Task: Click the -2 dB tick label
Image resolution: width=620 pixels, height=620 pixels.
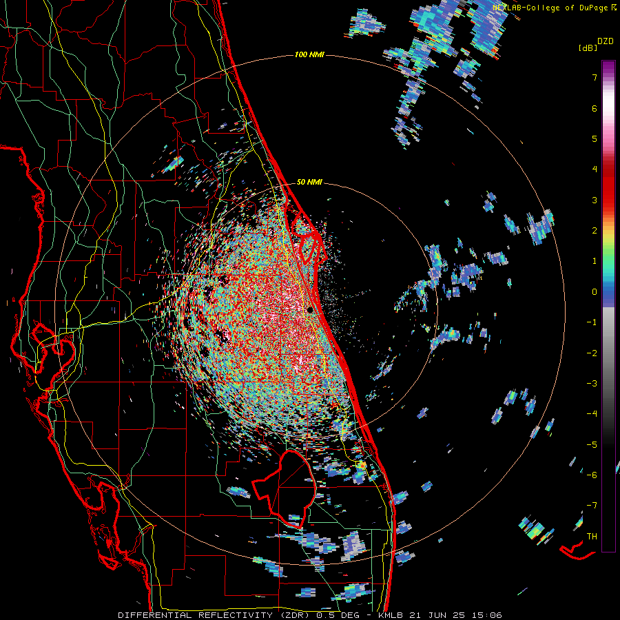Action: 592,353
